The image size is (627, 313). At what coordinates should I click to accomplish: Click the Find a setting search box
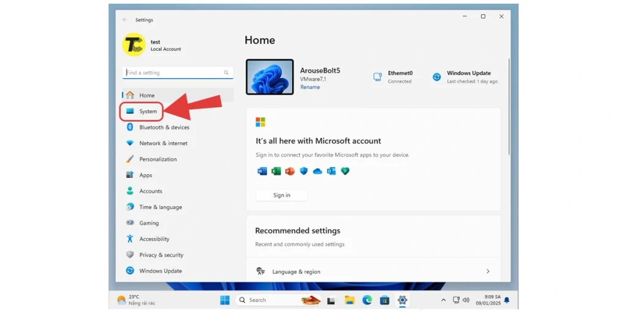pos(174,73)
